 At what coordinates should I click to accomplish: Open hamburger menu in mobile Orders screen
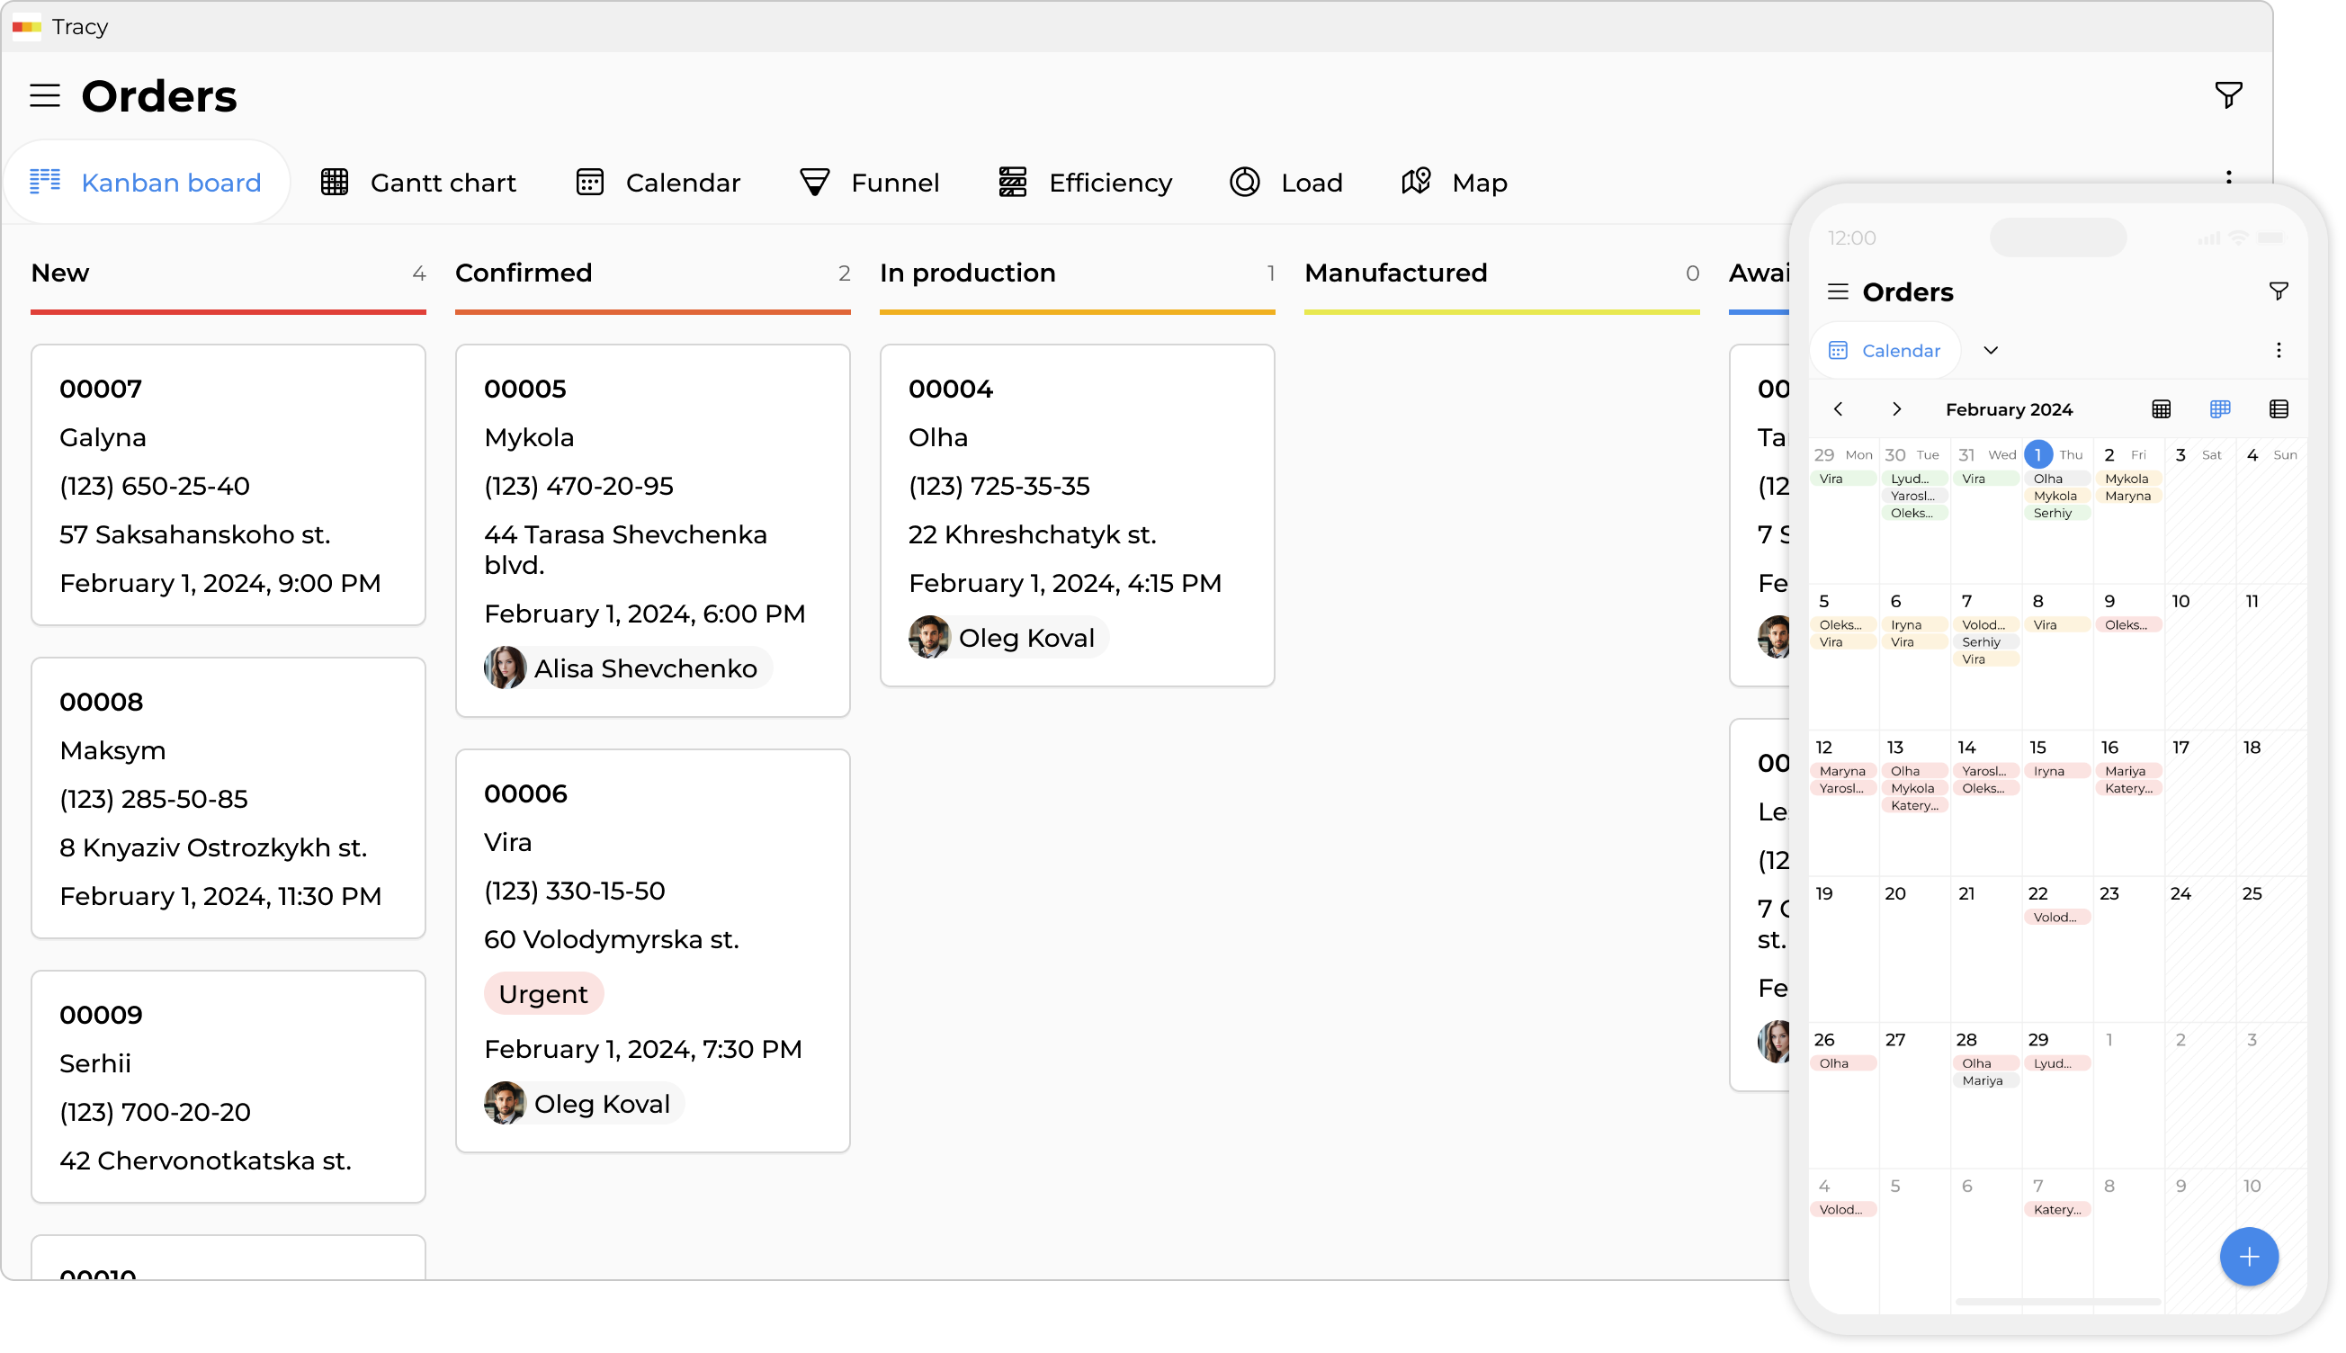click(x=1837, y=291)
